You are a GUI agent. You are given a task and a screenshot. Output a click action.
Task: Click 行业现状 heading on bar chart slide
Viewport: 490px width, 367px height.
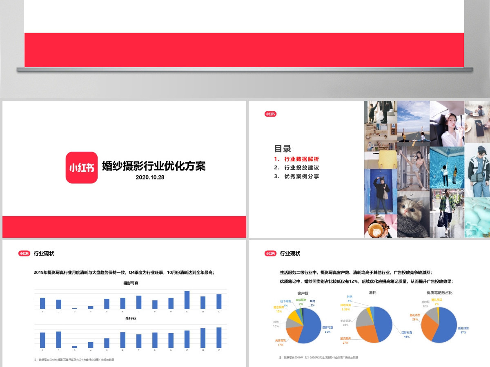44,253
